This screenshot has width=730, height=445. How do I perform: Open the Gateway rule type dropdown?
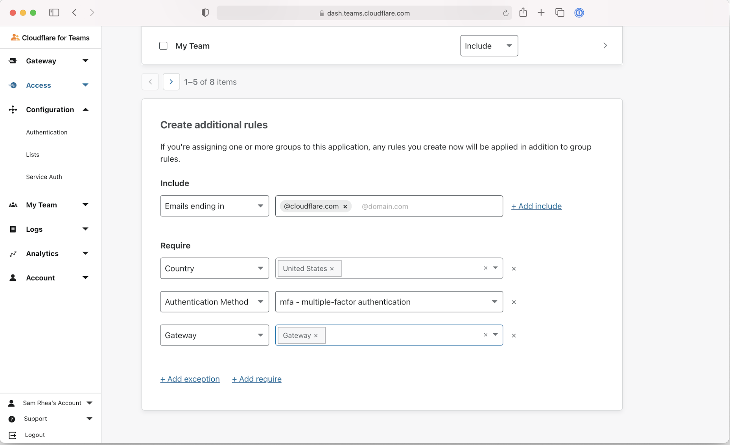(214, 335)
